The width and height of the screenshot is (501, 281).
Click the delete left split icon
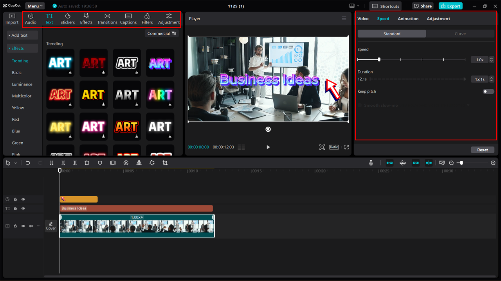(x=63, y=163)
